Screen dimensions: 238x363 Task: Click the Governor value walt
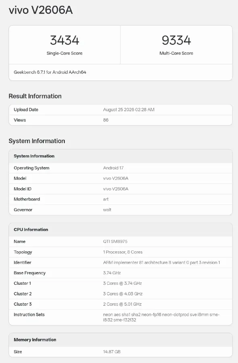click(x=107, y=210)
